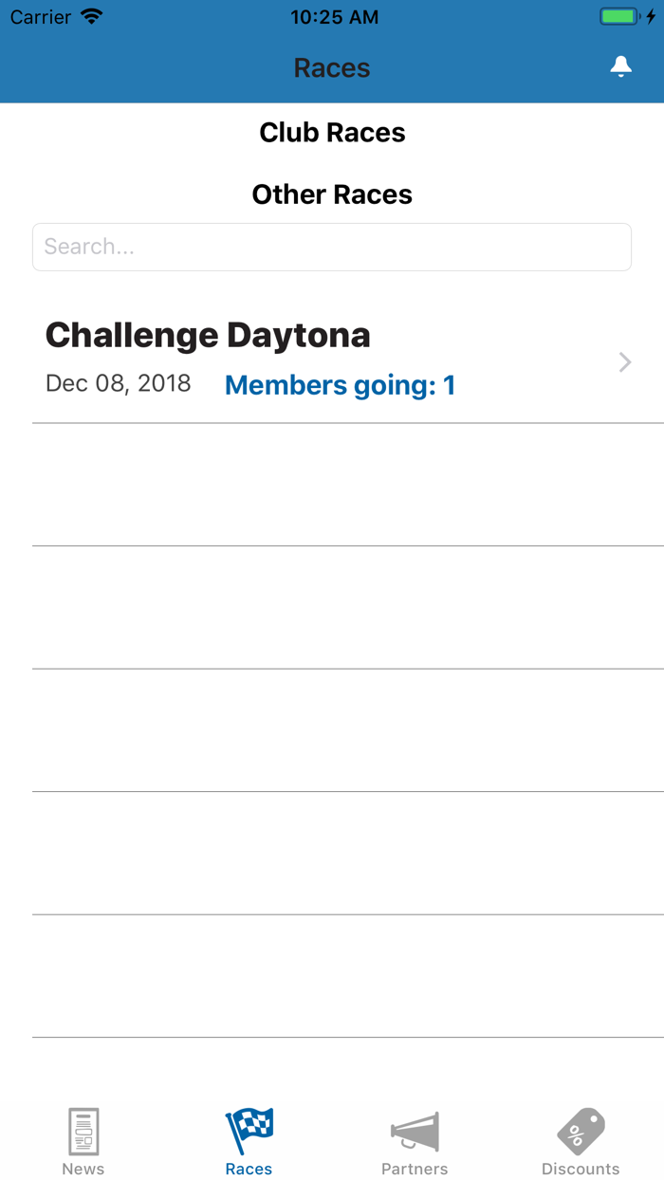Image resolution: width=664 pixels, height=1180 pixels.
Task: Tap the Wi-Fi signal icon
Action: tap(92, 17)
